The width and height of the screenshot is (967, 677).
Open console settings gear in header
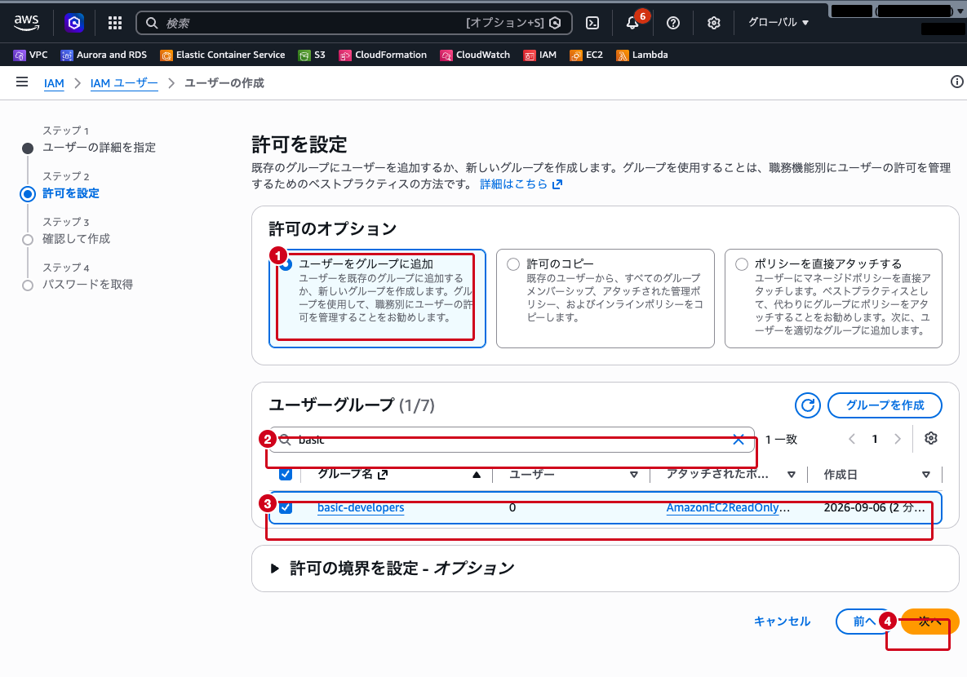coord(713,23)
